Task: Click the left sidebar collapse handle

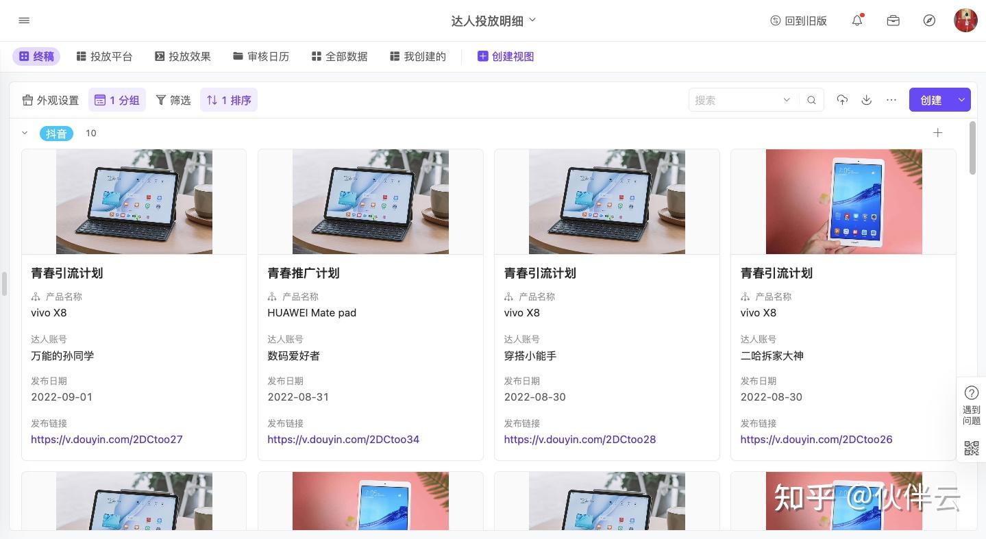Action: tap(4, 283)
